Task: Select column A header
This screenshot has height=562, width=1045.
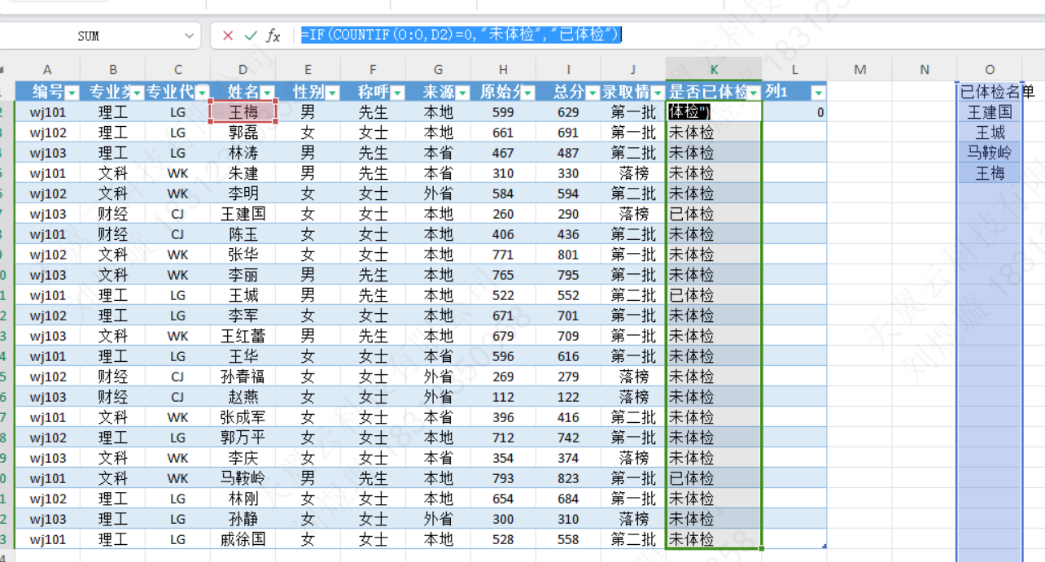Action: (47, 70)
